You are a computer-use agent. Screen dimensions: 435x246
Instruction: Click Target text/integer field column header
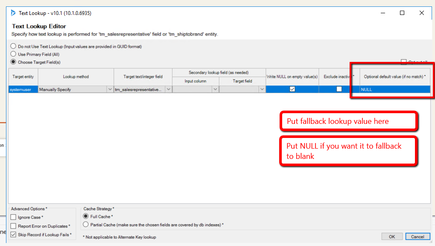point(143,76)
